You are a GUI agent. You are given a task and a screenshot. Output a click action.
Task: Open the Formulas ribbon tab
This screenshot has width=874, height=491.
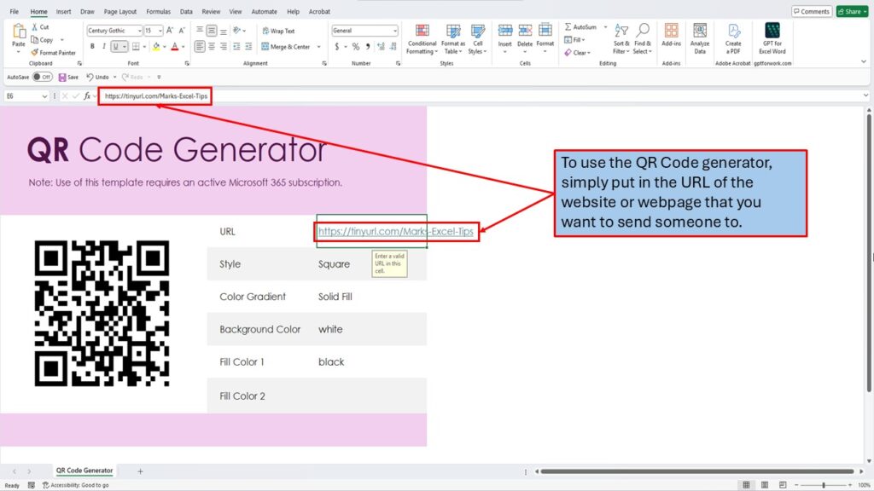click(x=158, y=12)
